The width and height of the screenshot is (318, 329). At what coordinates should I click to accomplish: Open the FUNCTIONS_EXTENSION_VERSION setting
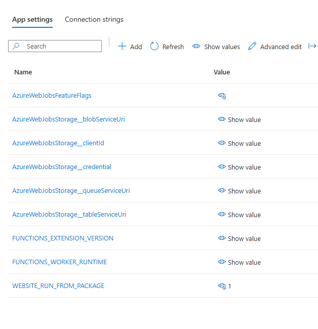point(63,238)
